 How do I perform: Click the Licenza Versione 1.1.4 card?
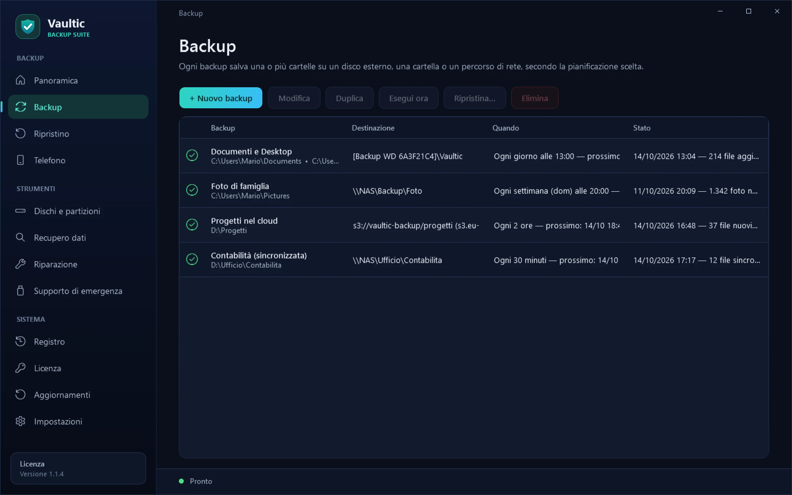pos(78,468)
